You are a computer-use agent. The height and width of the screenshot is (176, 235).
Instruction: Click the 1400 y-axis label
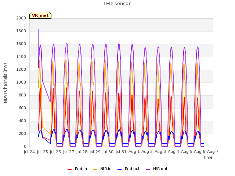21,56
